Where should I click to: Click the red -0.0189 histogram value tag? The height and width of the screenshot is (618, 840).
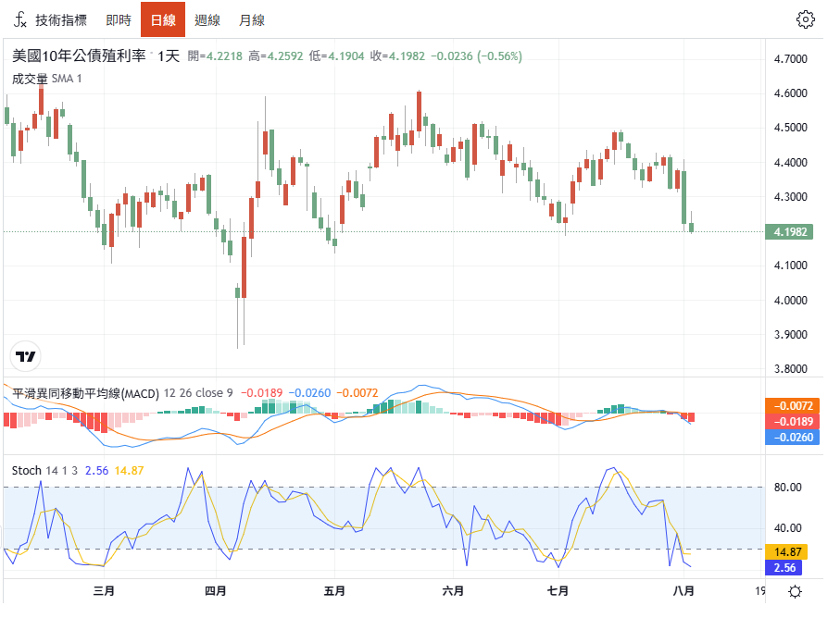(793, 421)
